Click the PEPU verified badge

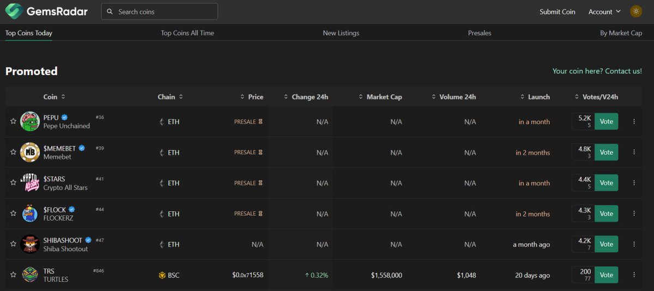pyautogui.click(x=64, y=117)
